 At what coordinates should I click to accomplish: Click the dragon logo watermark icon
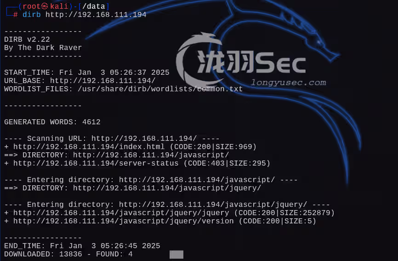pos(200,60)
